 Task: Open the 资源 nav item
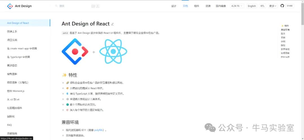click(x=208, y=6)
